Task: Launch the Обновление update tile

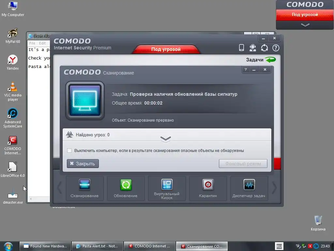Action: 126,189
